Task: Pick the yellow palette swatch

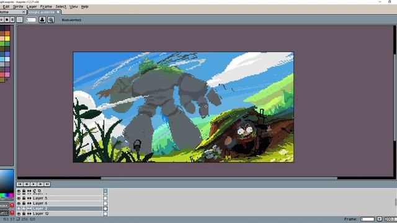Action: (x=7, y=38)
